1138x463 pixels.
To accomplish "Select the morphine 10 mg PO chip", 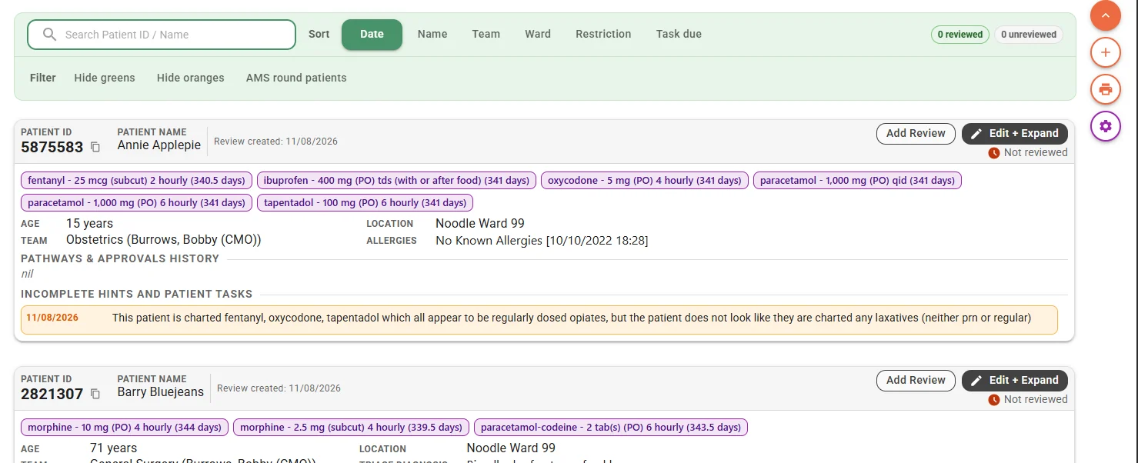I will coord(125,428).
